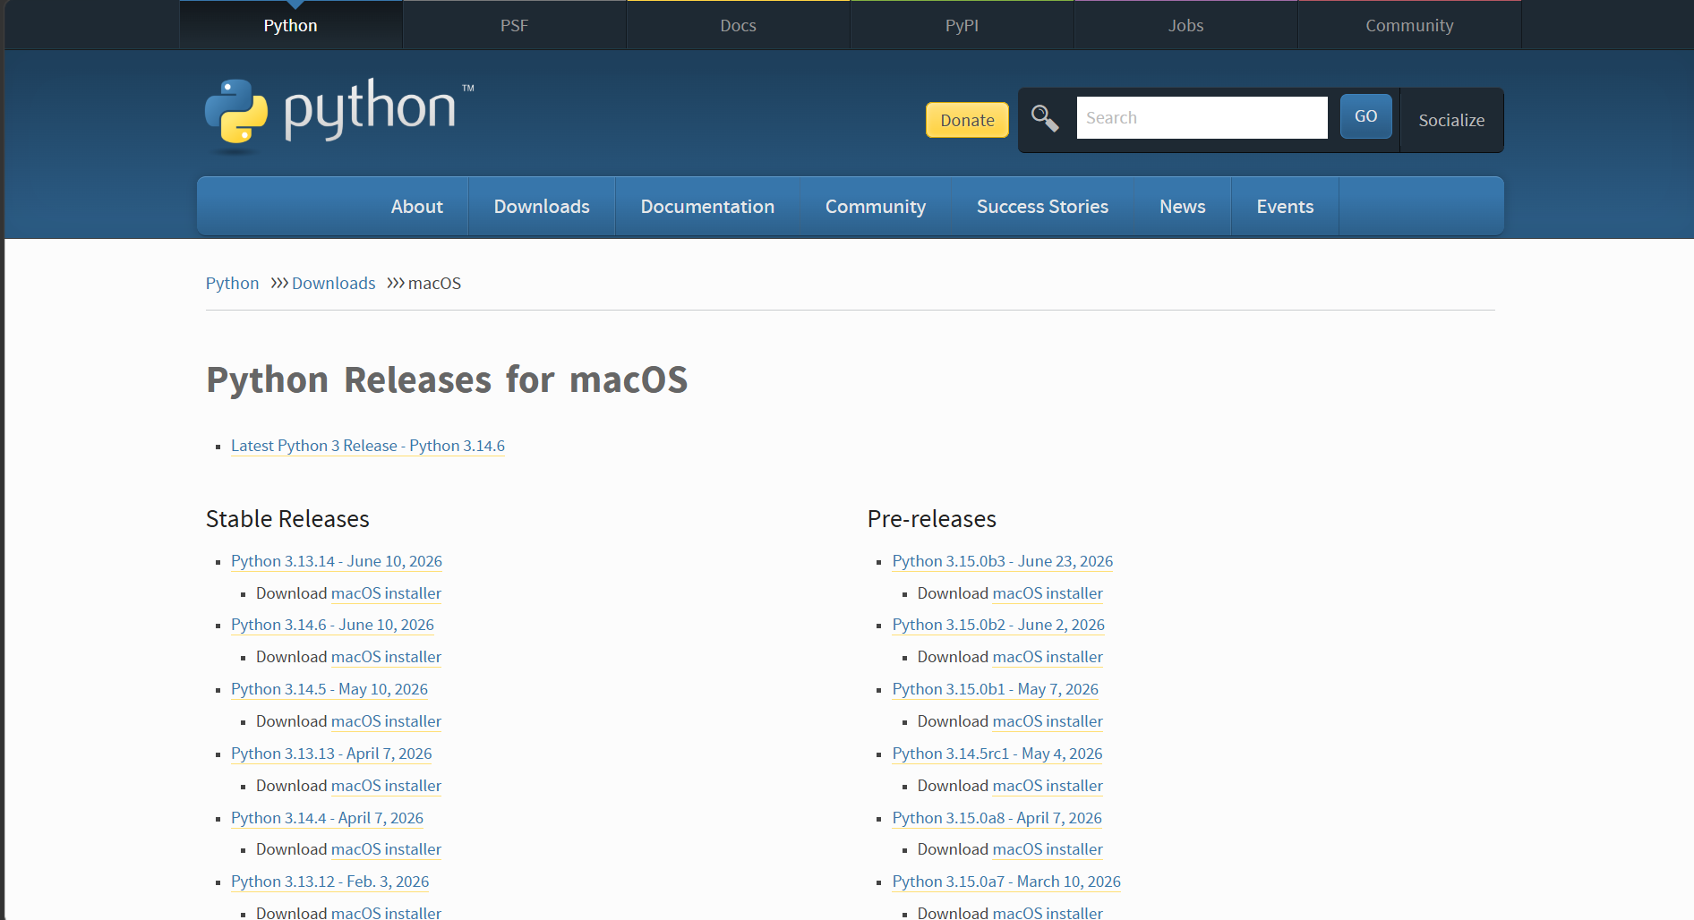Open Python 3.14.5rc1 May 4 pre-release link

tap(997, 754)
